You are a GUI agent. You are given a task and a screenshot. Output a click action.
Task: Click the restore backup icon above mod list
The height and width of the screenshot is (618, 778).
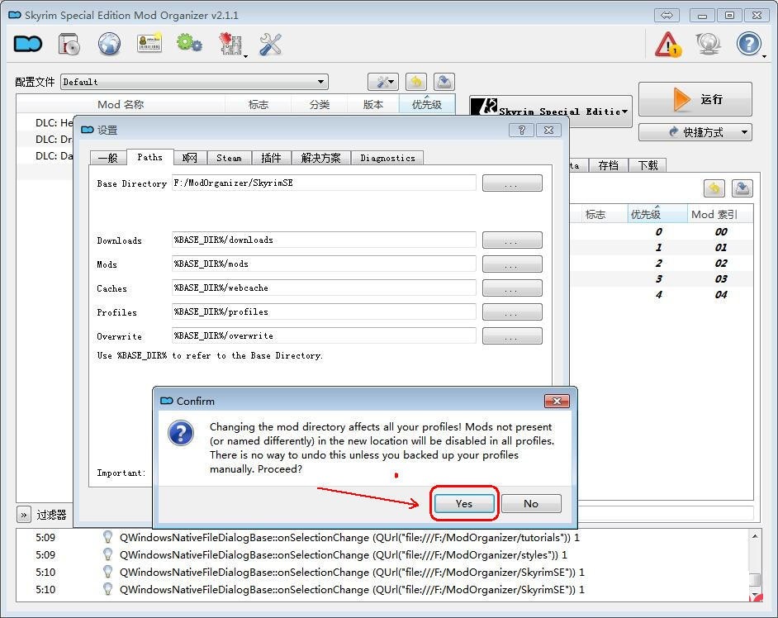tap(416, 82)
